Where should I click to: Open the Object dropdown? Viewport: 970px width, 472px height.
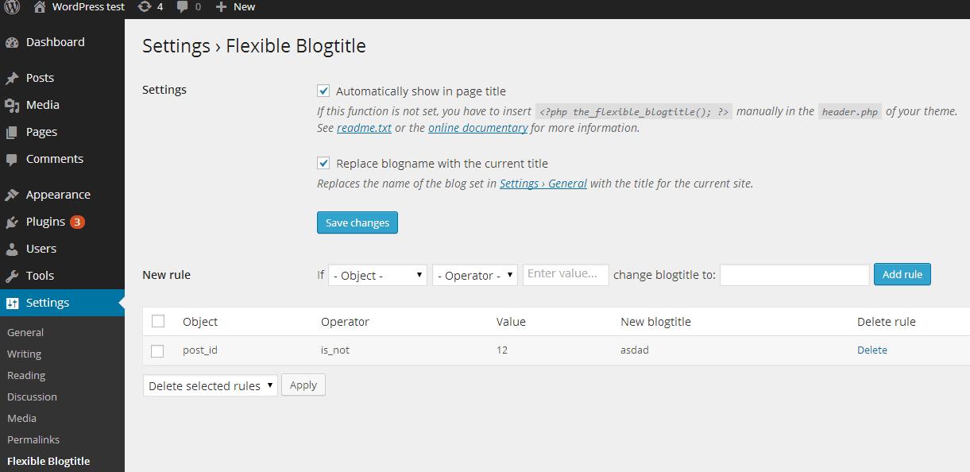point(377,275)
